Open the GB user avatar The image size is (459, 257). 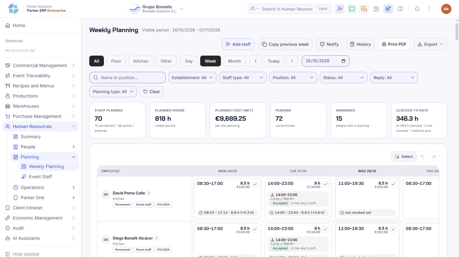pos(446,9)
